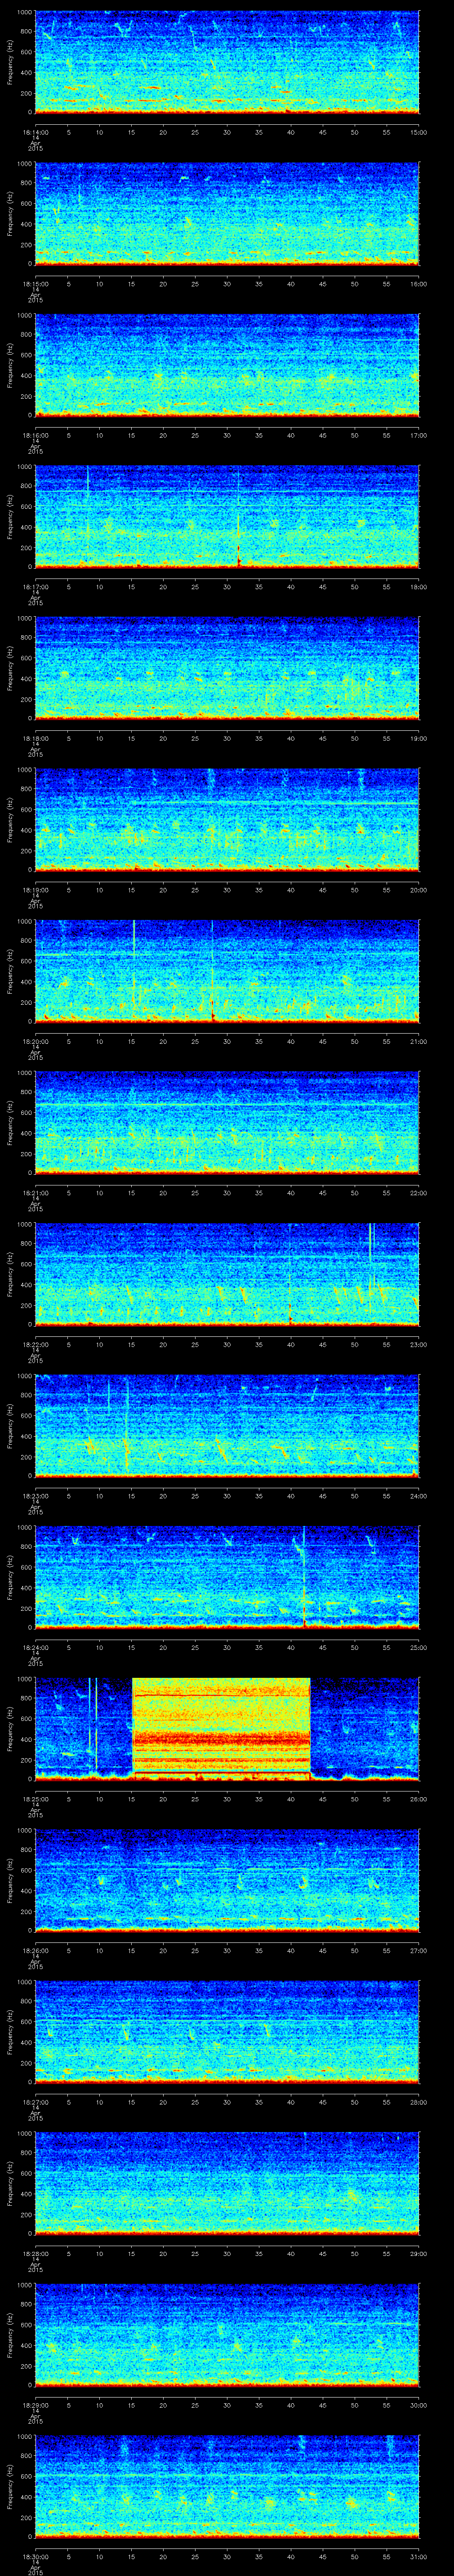
Task: Select the 30-second tick below 18:18:00 spectrogram
Action: 227,738
